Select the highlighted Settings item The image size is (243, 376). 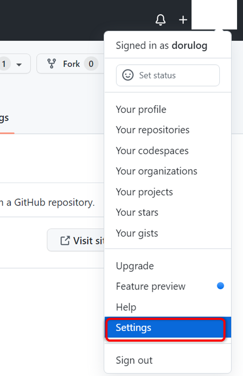168,328
